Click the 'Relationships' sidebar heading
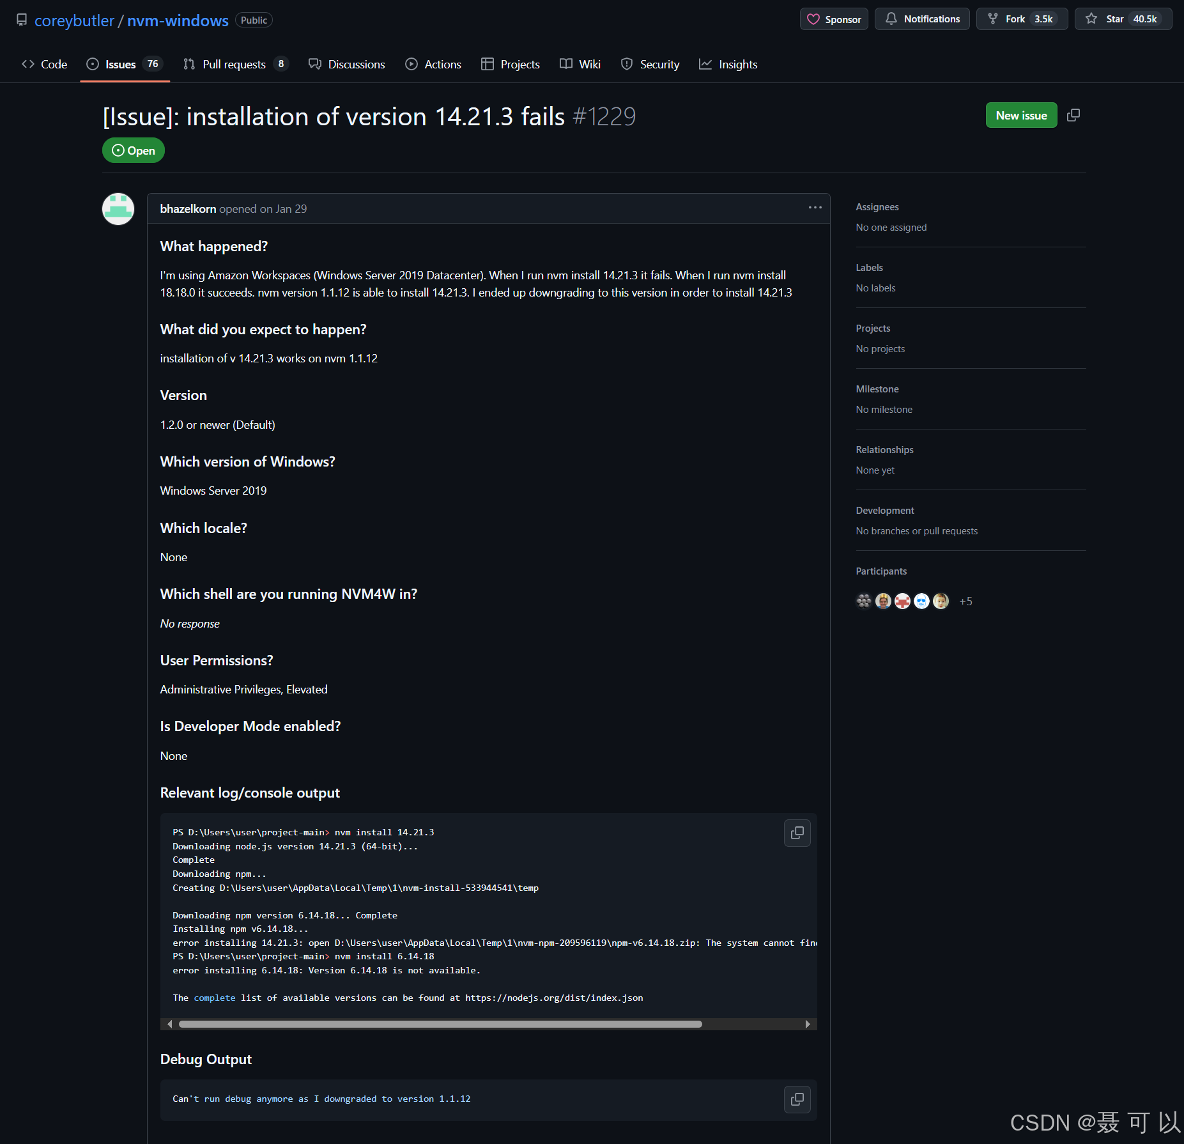The width and height of the screenshot is (1184, 1144). [x=885, y=450]
